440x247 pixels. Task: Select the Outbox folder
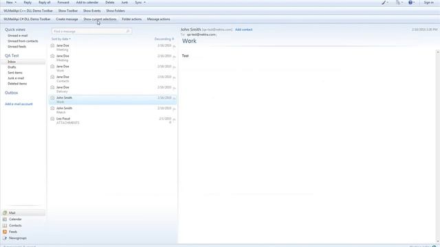pyautogui.click(x=11, y=93)
